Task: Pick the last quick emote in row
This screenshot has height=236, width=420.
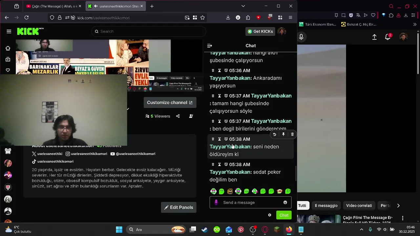Action: pos(288,191)
